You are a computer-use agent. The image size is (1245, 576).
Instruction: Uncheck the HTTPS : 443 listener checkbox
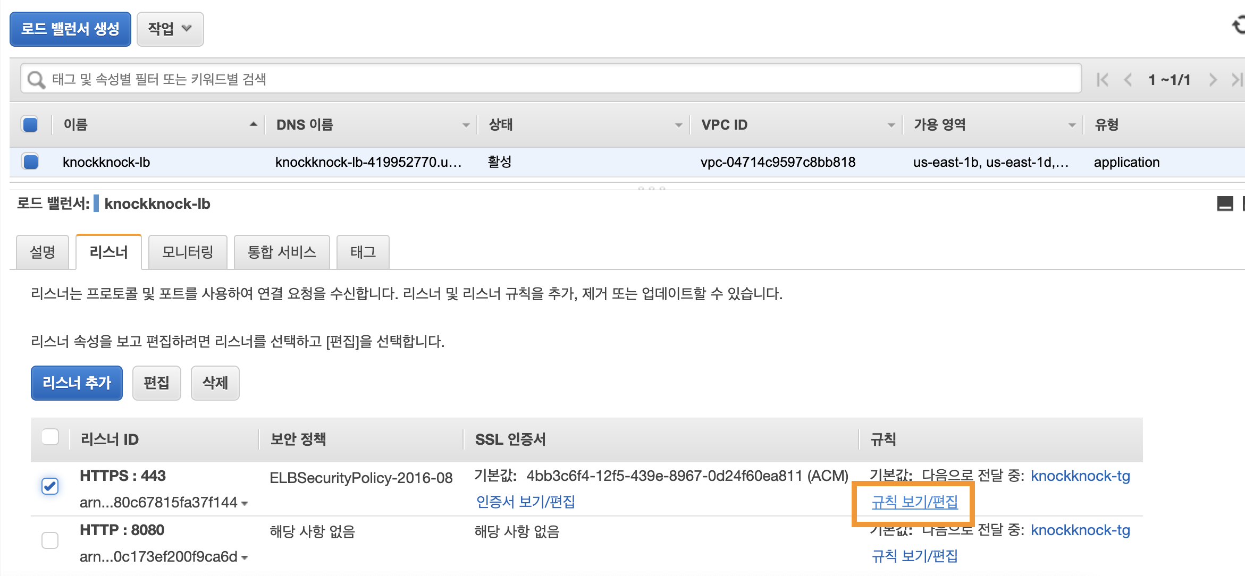coord(50,486)
